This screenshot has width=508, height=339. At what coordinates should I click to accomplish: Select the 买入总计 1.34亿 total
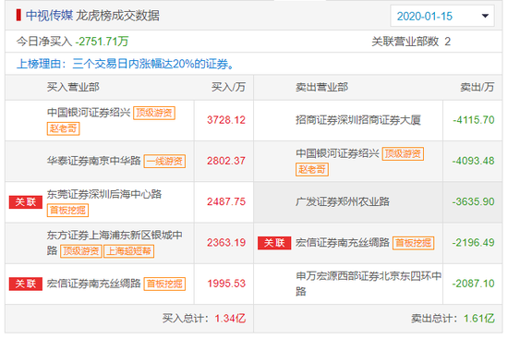coord(204,319)
